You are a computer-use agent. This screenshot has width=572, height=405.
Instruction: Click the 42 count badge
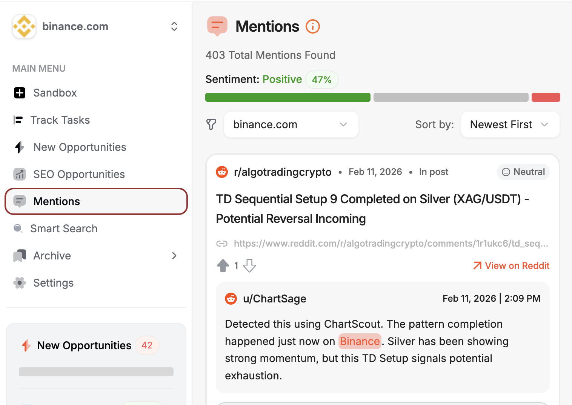147,345
